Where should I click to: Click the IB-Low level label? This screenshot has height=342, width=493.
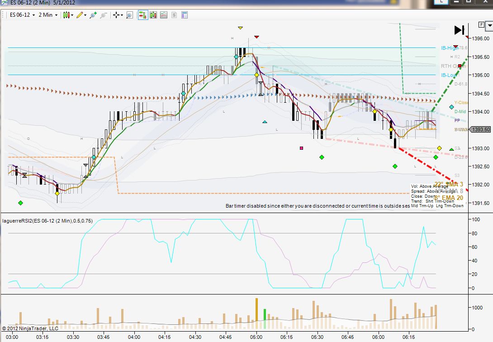click(x=449, y=75)
